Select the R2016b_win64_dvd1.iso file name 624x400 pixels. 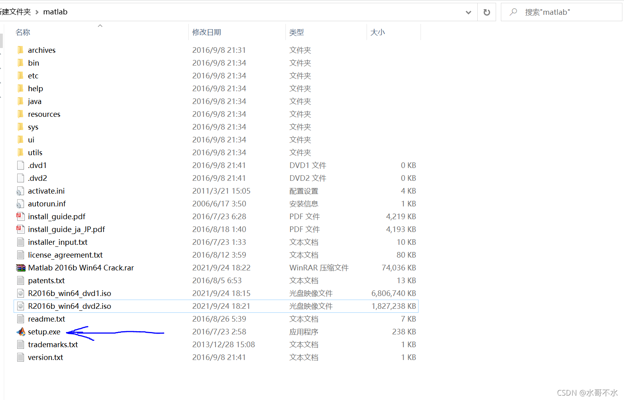70,293
